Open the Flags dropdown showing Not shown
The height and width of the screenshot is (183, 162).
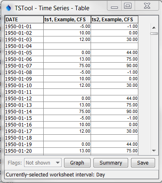[43, 163]
